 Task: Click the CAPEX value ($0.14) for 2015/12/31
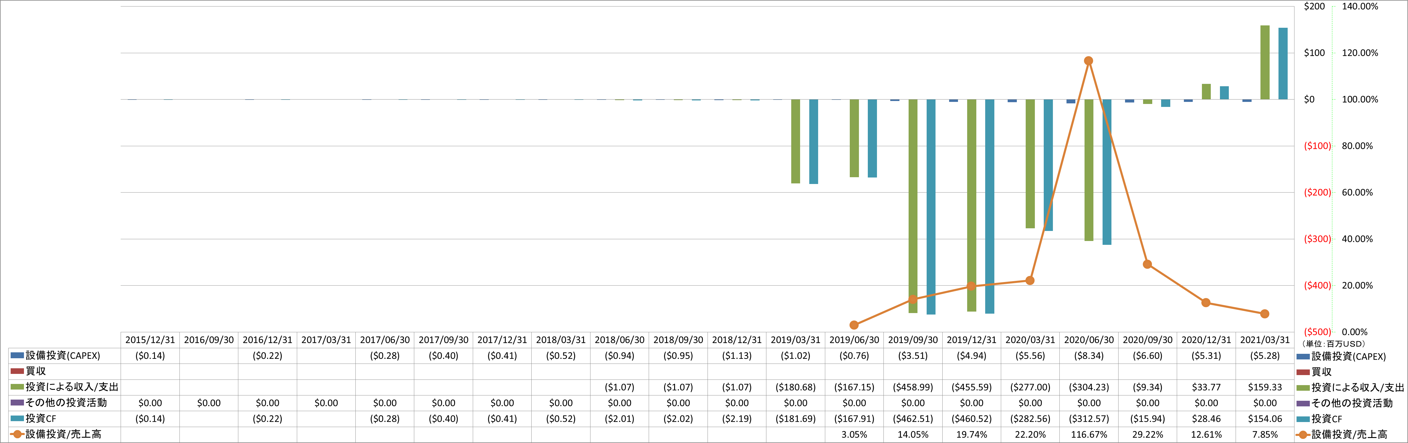(x=150, y=356)
